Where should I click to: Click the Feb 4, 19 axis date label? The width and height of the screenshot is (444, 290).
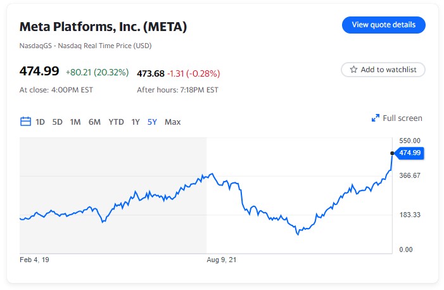(x=34, y=260)
